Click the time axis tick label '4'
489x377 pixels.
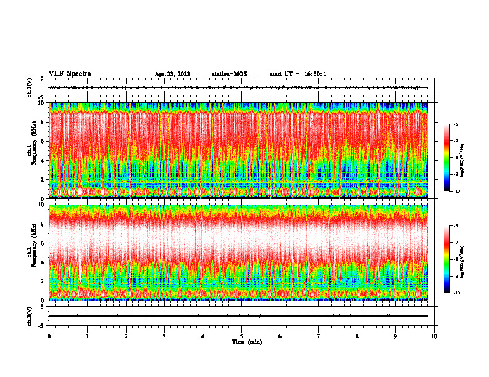point(203,336)
